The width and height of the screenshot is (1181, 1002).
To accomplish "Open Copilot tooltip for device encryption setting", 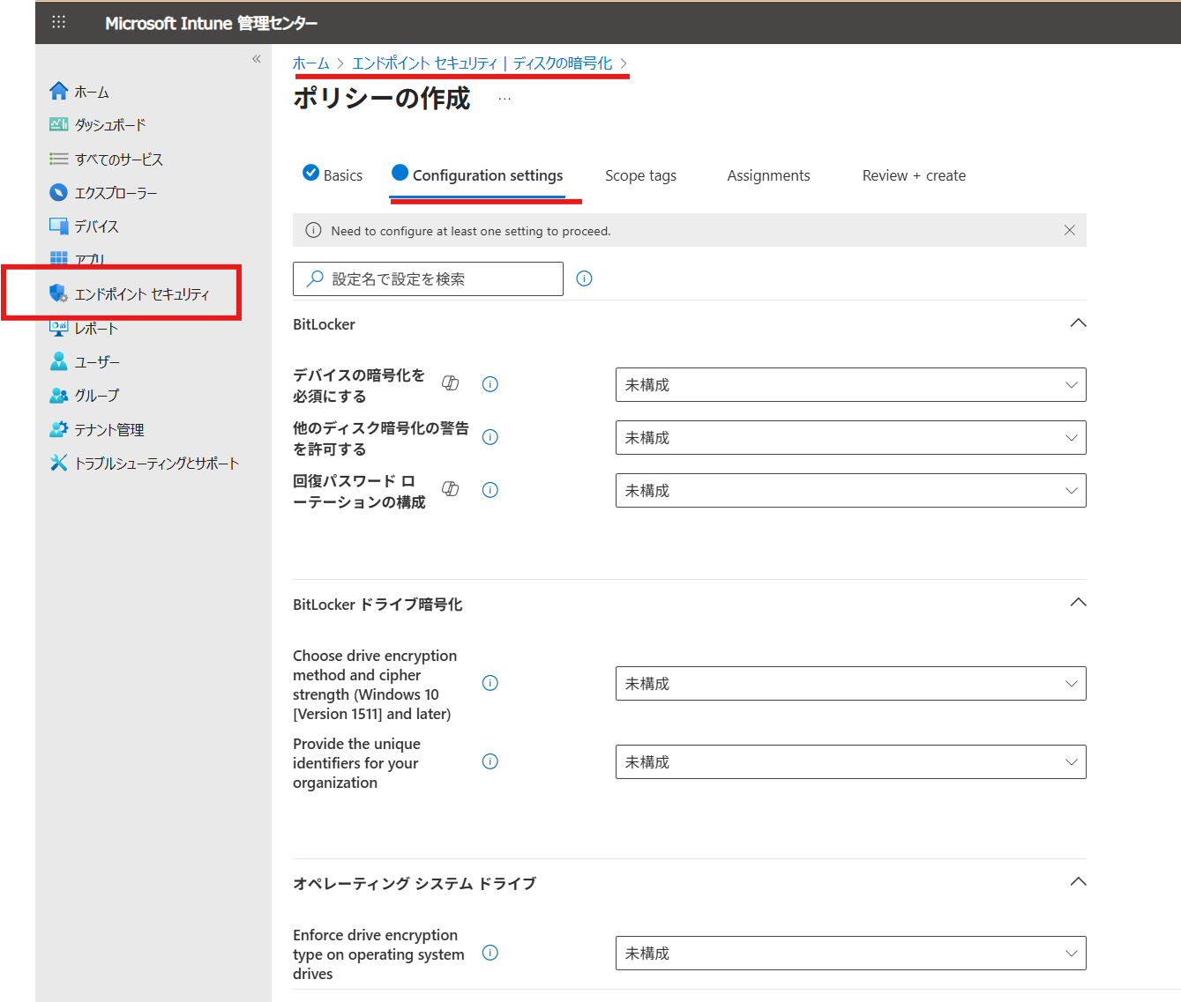I will [450, 382].
